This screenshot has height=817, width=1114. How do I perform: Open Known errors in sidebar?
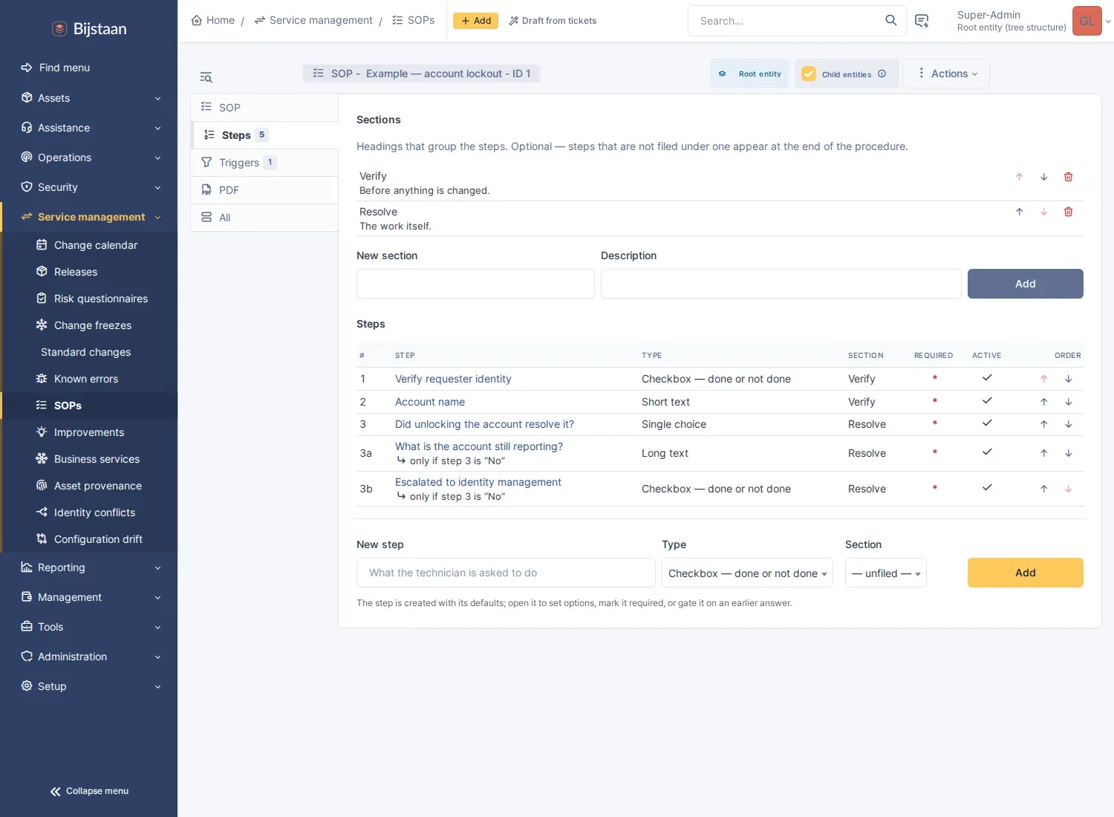(89, 379)
